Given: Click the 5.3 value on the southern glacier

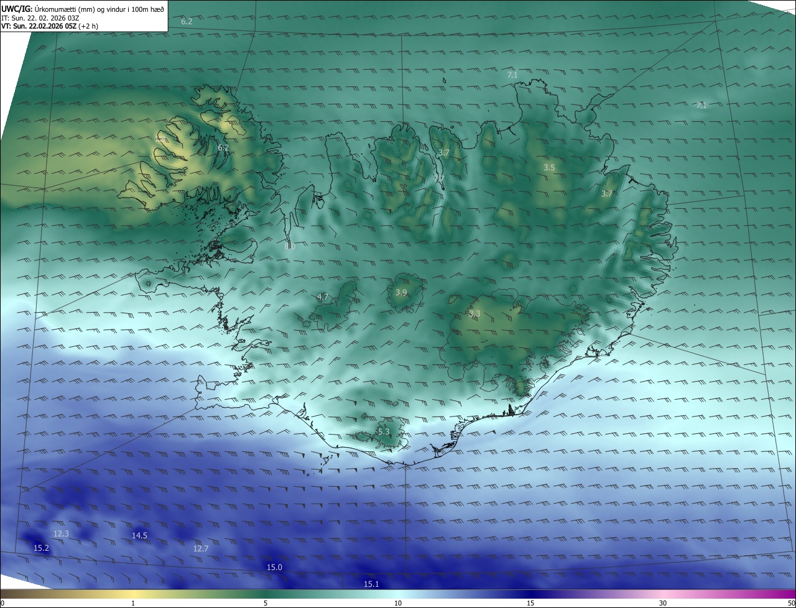Looking at the screenshot, I should tap(384, 431).
